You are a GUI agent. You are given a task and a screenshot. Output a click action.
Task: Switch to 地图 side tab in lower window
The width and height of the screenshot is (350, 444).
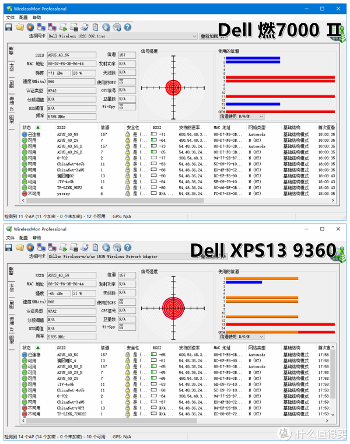[12, 340]
